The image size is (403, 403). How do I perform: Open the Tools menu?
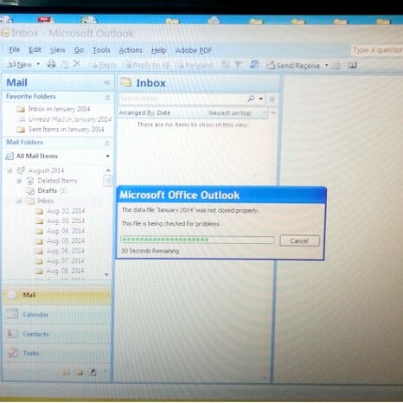101,50
